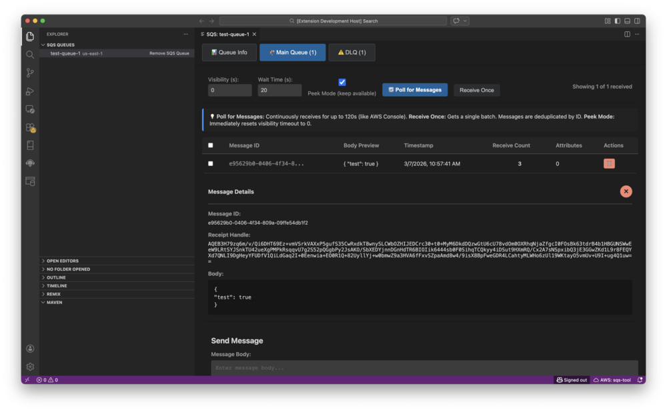
Task: Click the { "test": true } body preview cell
Action: 361,164
